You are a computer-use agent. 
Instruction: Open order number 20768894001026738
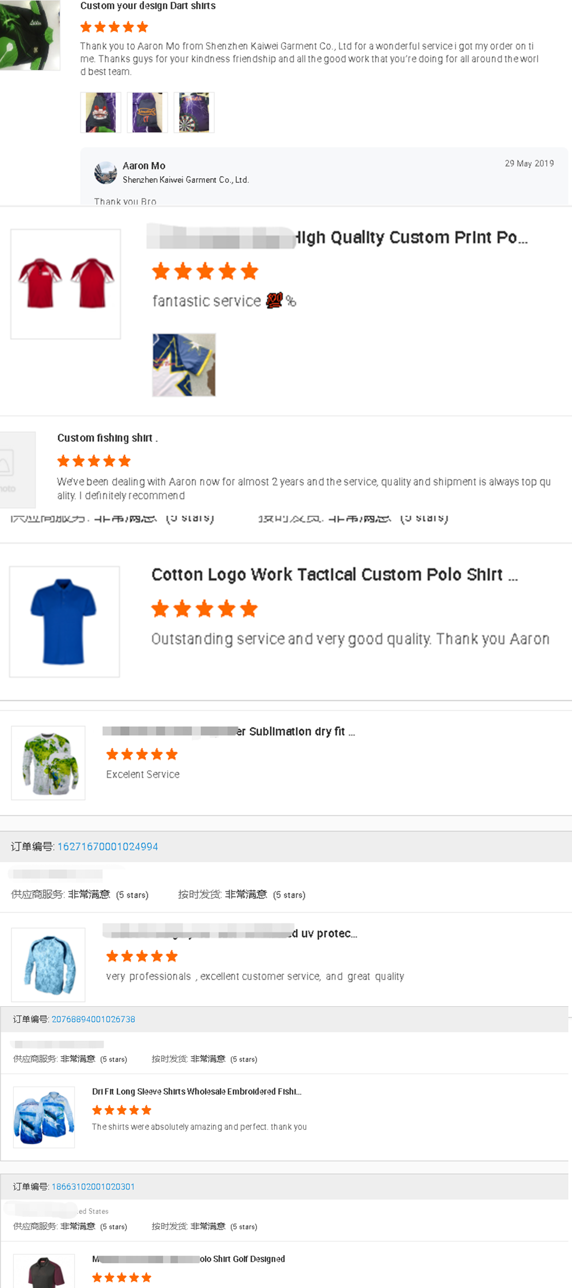click(x=93, y=1020)
